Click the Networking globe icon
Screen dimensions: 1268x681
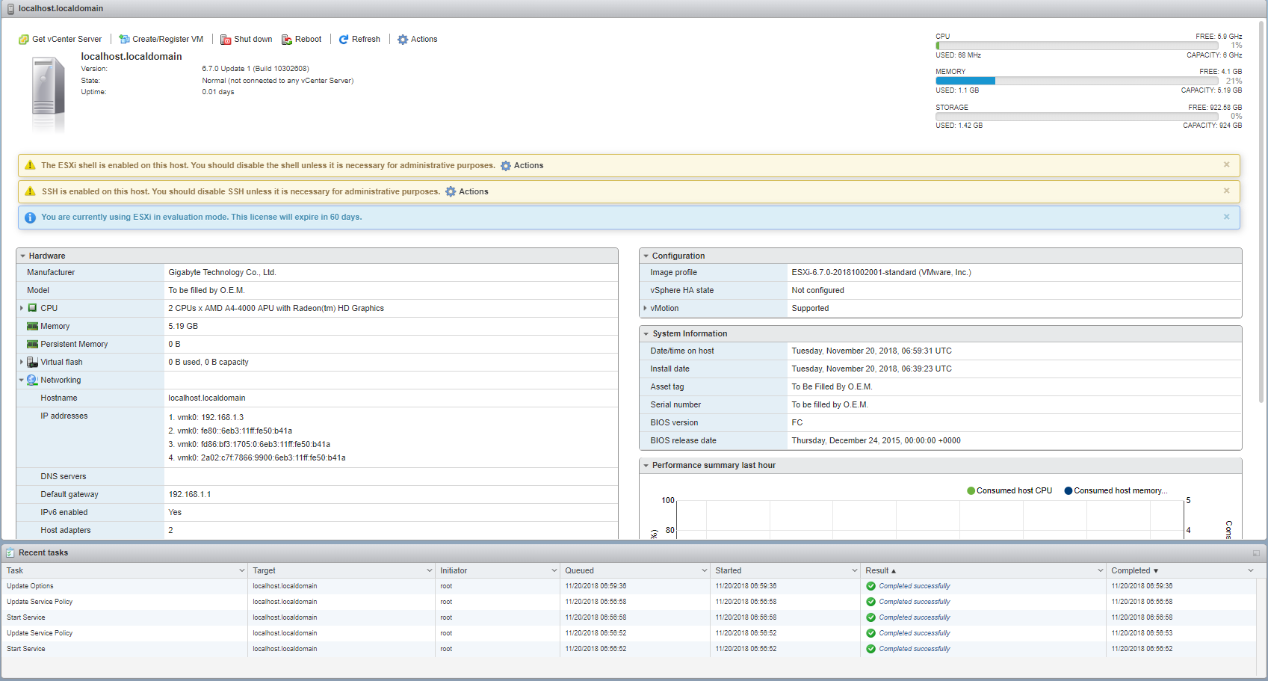[33, 380]
